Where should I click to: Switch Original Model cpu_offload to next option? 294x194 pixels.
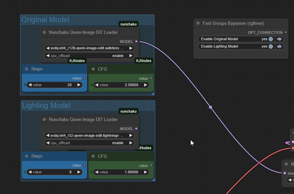(131, 56)
